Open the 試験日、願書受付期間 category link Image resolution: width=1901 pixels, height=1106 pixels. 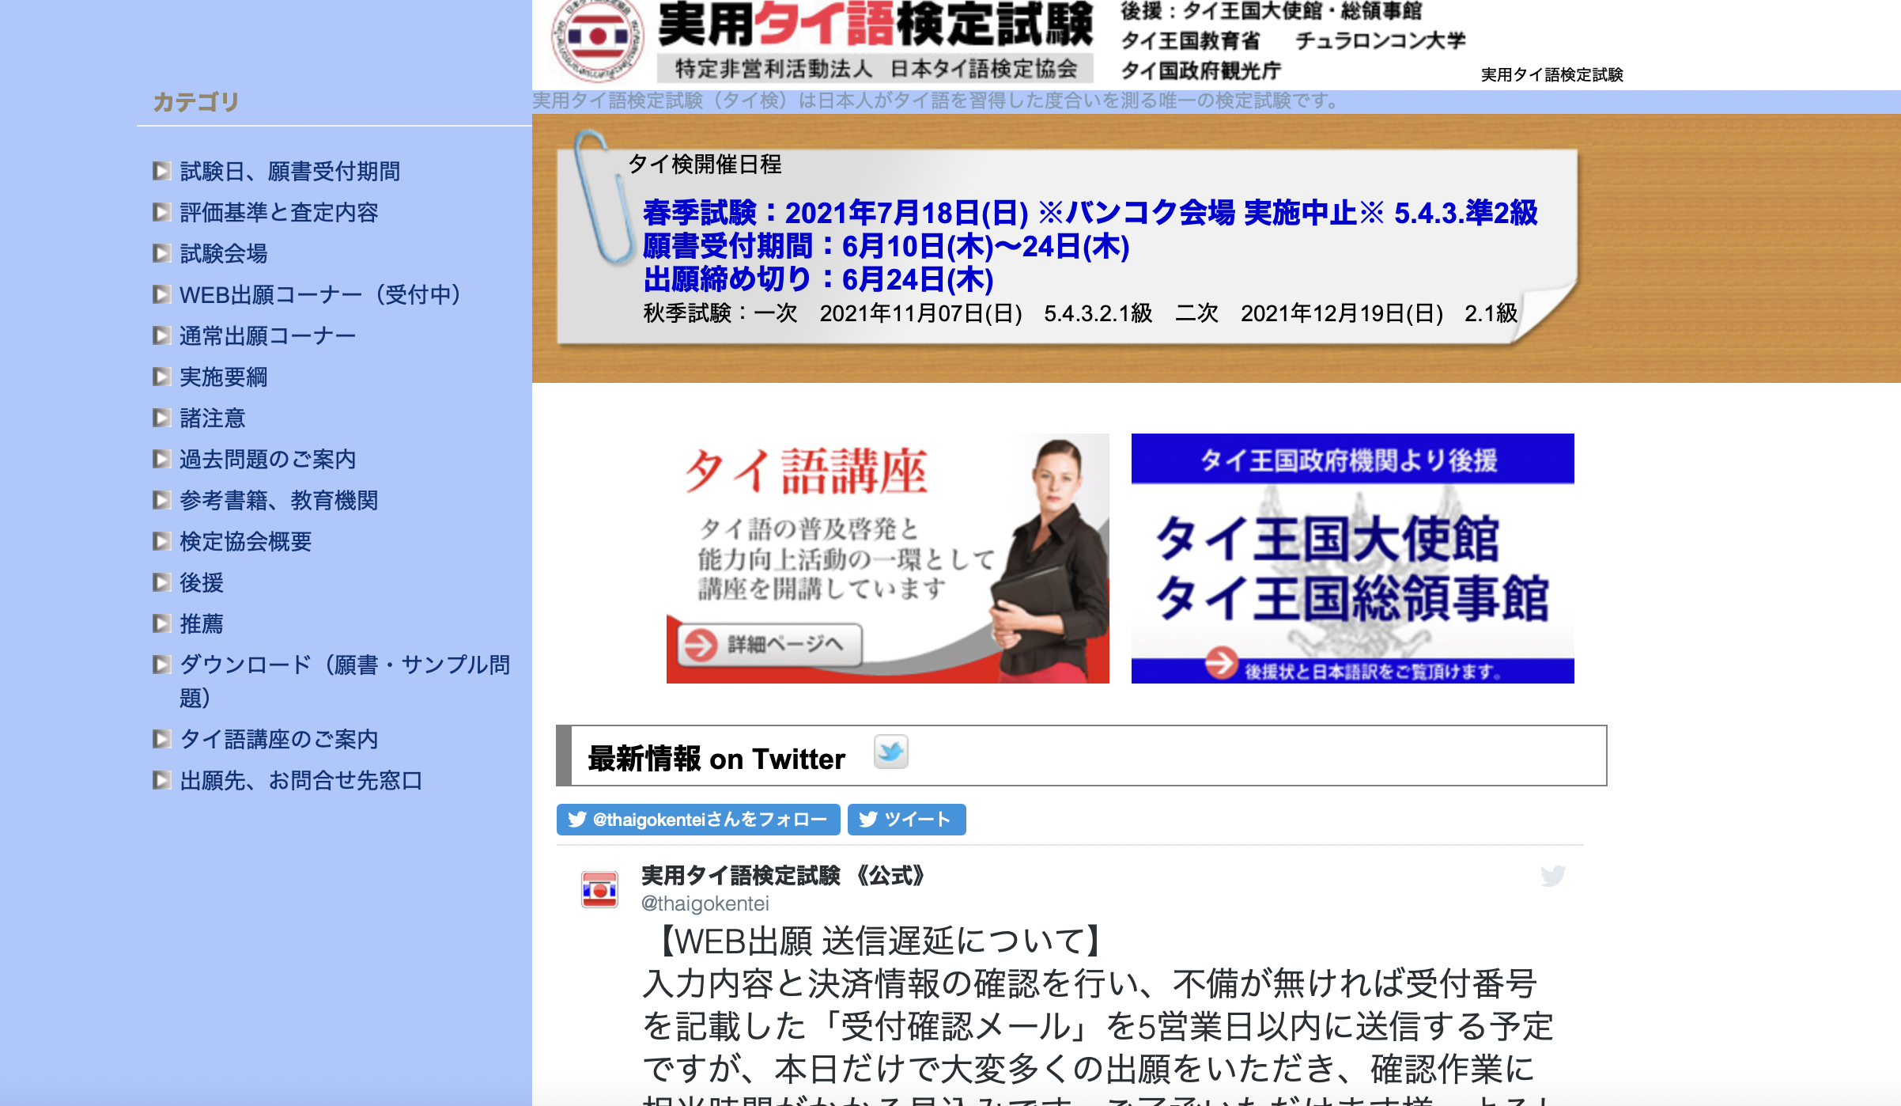pos(289,171)
